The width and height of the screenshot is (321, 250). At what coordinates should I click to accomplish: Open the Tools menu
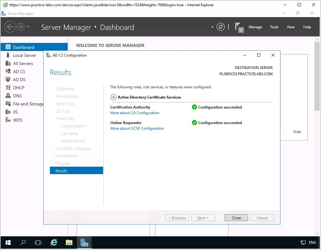274,27
